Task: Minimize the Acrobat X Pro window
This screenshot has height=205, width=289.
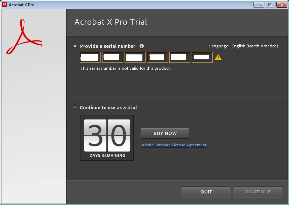Action: coord(259,5)
